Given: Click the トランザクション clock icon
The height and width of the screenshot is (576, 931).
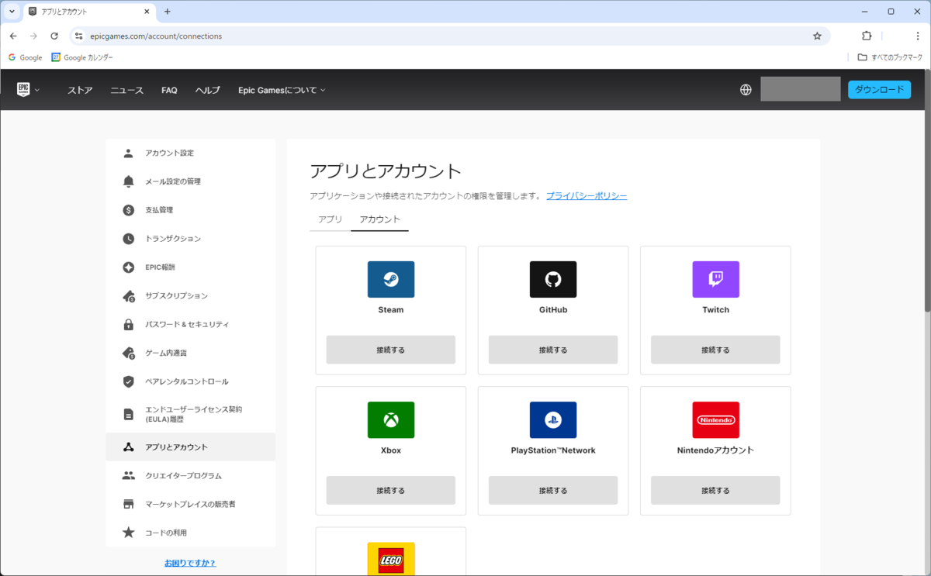Looking at the screenshot, I should click(x=129, y=239).
